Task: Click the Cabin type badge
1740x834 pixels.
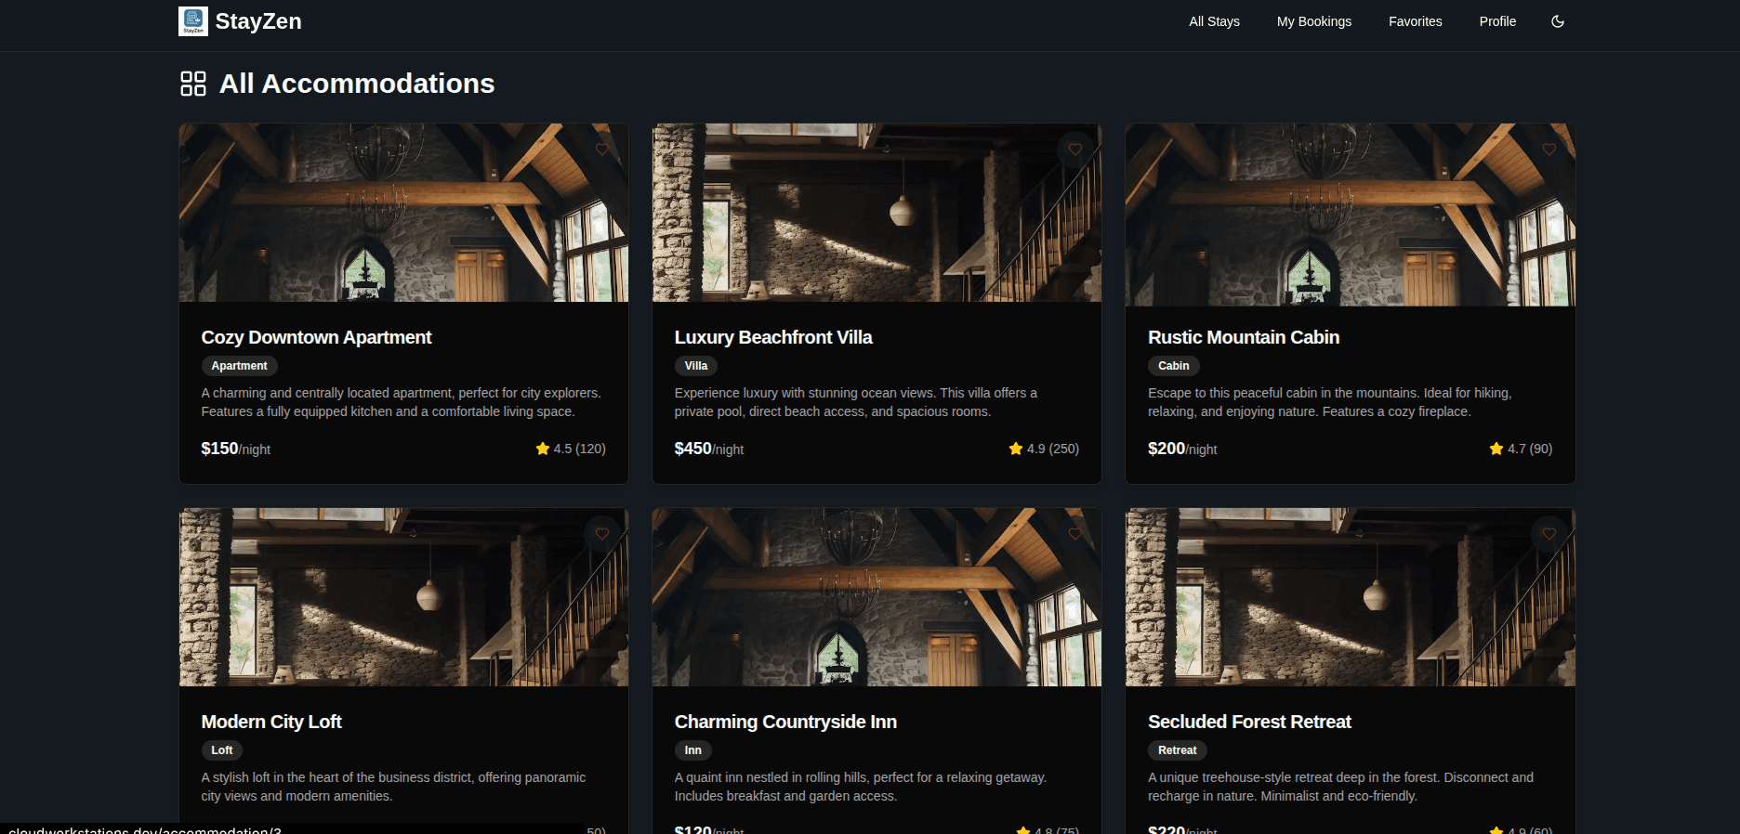Action: coord(1173,366)
